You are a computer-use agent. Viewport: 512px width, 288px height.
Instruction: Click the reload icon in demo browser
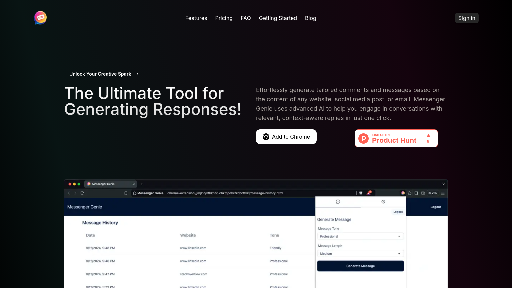coord(82,193)
